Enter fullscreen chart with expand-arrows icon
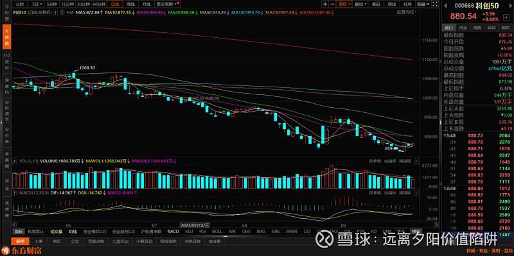 pos(435,4)
